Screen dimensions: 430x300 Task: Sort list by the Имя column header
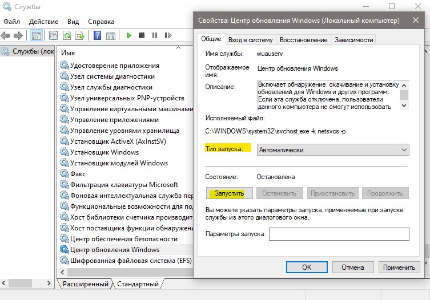(x=68, y=53)
